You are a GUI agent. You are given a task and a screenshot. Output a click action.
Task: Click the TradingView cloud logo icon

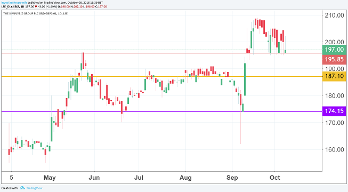22,188
